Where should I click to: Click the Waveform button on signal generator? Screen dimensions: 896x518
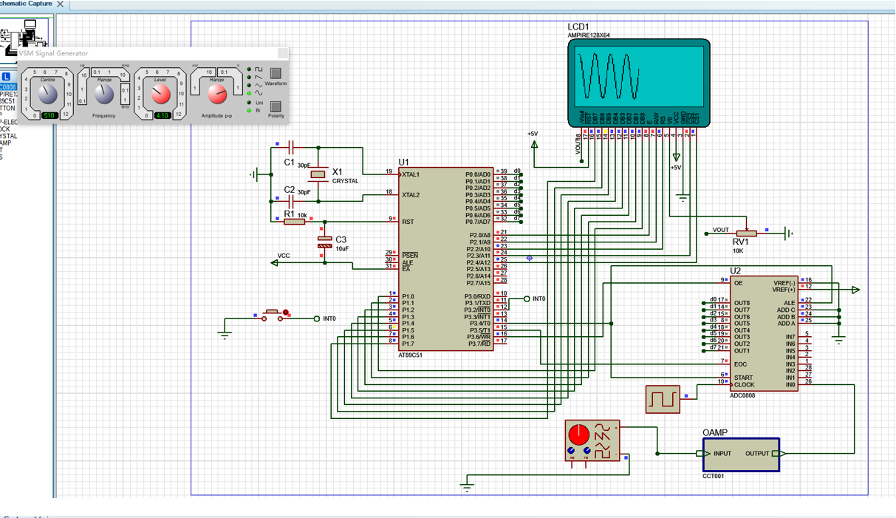pyautogui.click(x=276, y=73)
